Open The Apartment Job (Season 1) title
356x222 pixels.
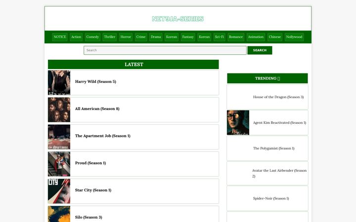tap(103, 136)
